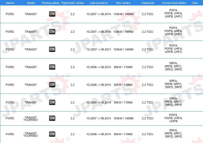Select the Rodzaj paliwa column header
The width and height of the screenshot is (203, 143).
pos(50,3)
